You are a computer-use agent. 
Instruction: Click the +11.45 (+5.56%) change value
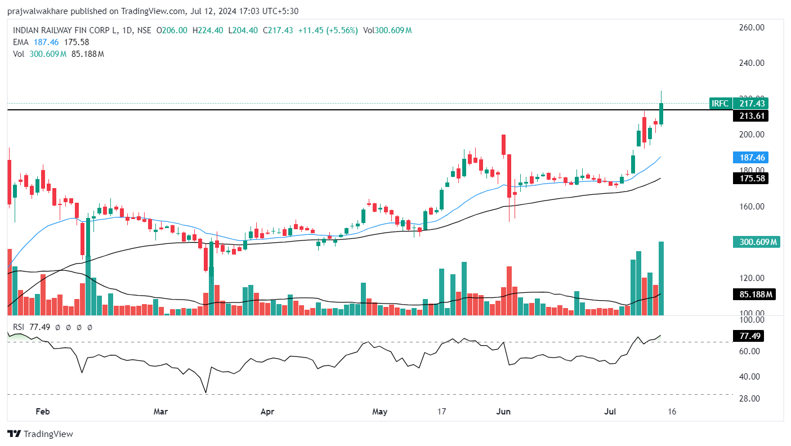tap(329, 30)
